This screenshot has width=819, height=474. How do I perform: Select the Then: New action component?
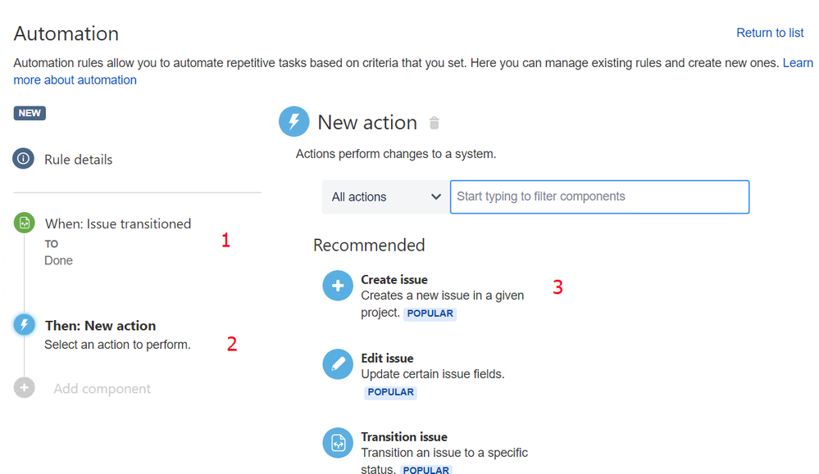coord(100,325)
